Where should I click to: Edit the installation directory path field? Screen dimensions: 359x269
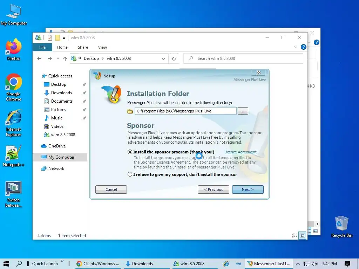[x=185, y=111]
